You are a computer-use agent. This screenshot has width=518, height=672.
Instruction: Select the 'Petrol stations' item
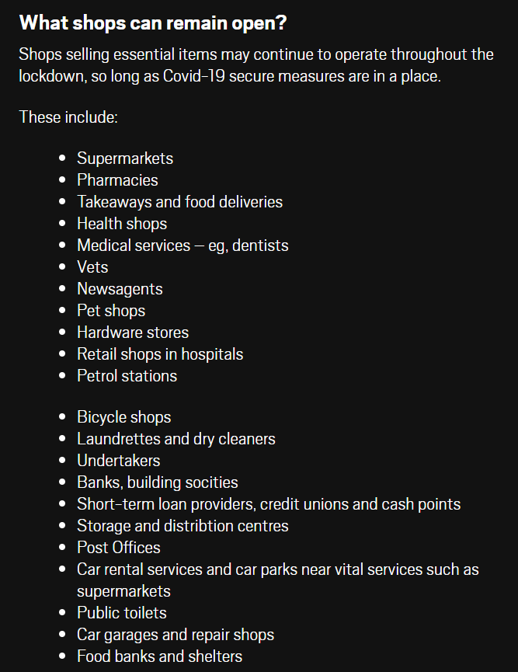pyautogui.click(x=127, y=376)
